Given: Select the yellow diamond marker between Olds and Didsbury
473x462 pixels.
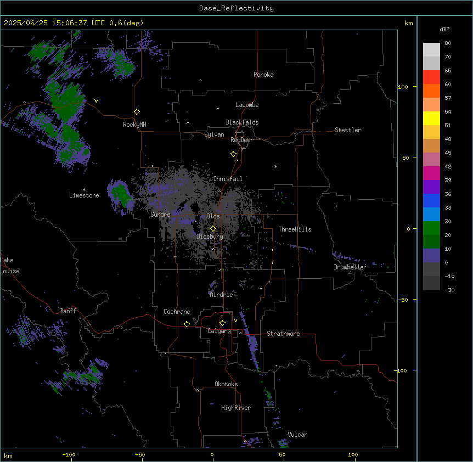Looking at the screenshot, I should tap(213, 229).
